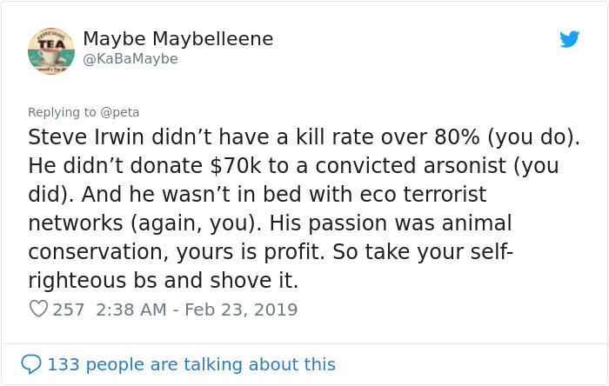Click the blue Twitter bird logo

[569, 39]
